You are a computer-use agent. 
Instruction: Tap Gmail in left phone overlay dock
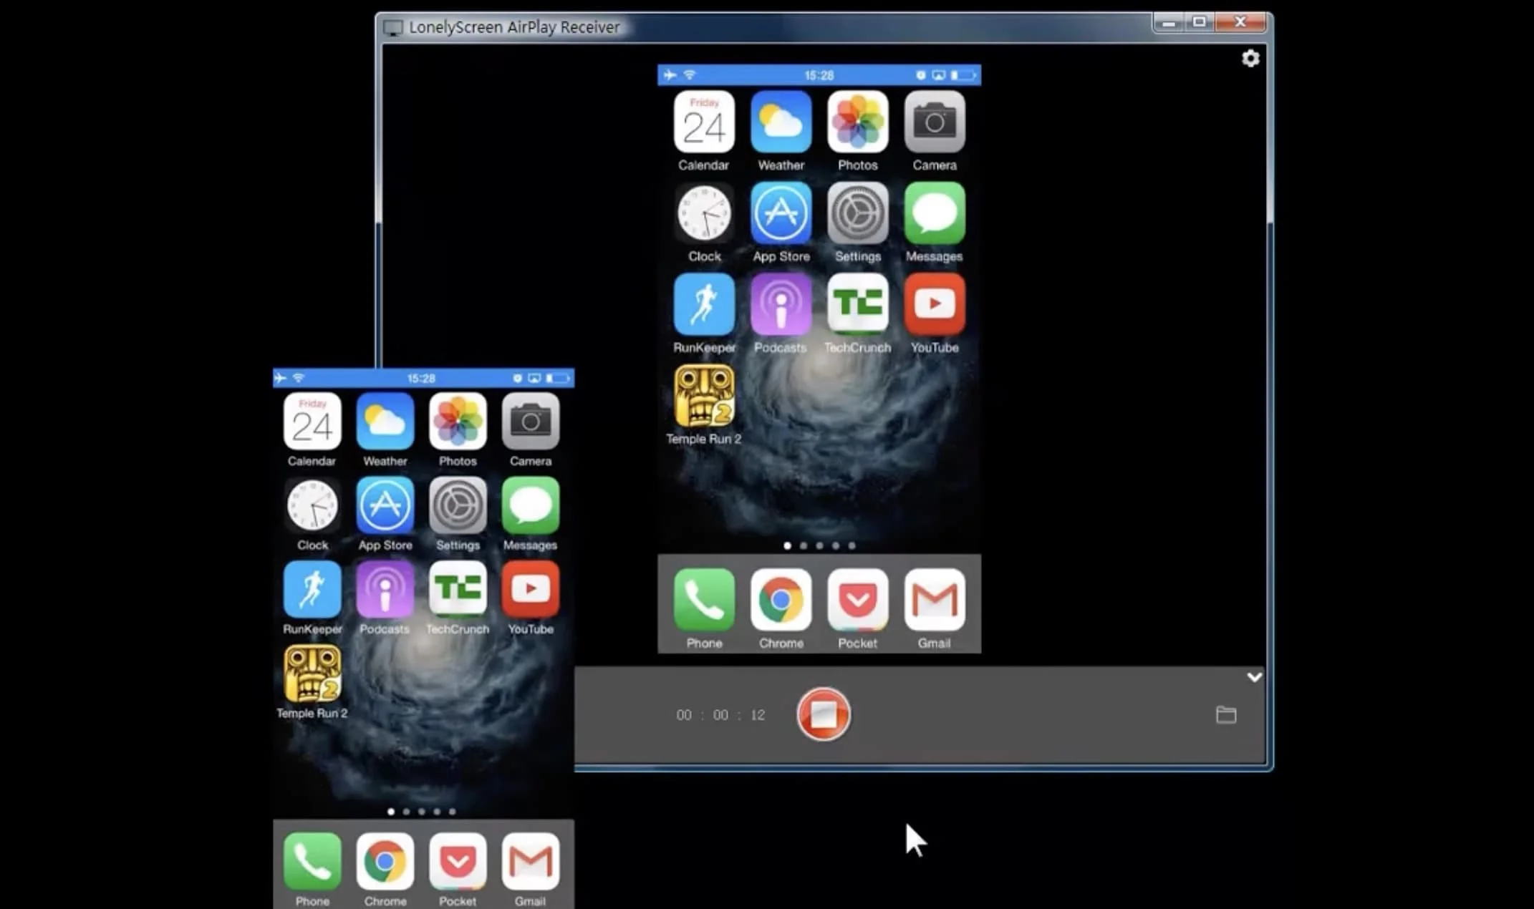(531, 861)
